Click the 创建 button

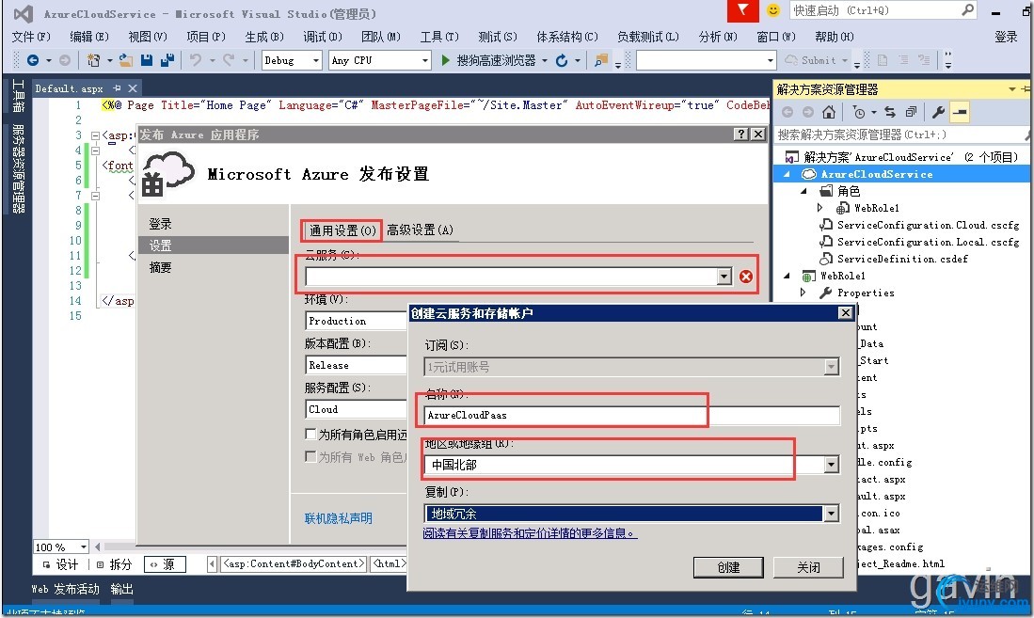728,567
